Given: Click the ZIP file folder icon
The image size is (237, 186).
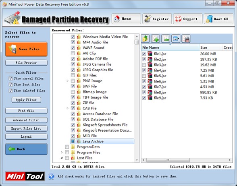Looking at the screenshot, I should tap(79, 103).
